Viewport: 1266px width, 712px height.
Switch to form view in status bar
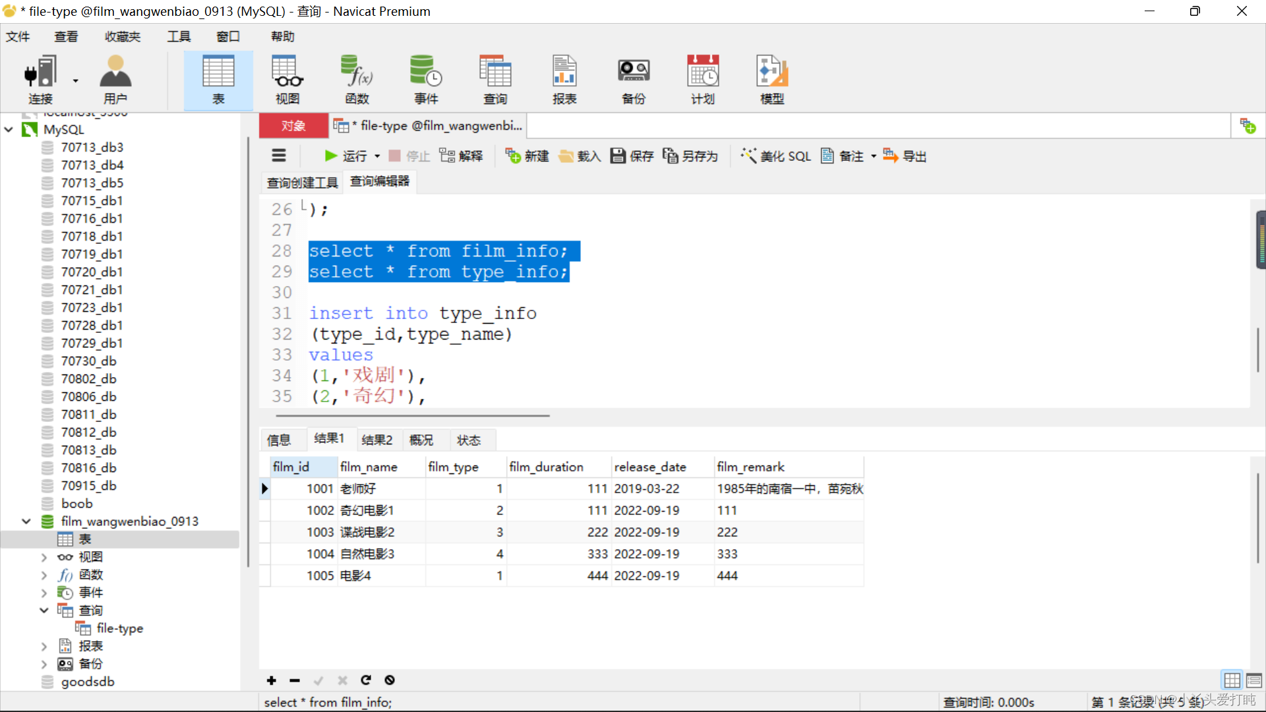click(x=1253, y=680)
